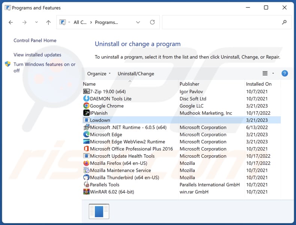Click the Microsoft .NET Runtime icon

(86, 127)
